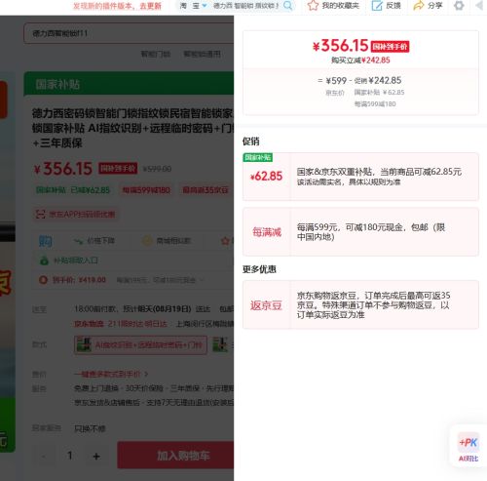Expand the Taobao platform dropdown arrow
The image size is (487, 481).
pyautogui.click(x=205, y=6)
